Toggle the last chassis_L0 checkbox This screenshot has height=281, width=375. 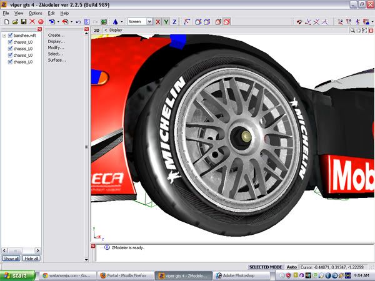[11, 62]
